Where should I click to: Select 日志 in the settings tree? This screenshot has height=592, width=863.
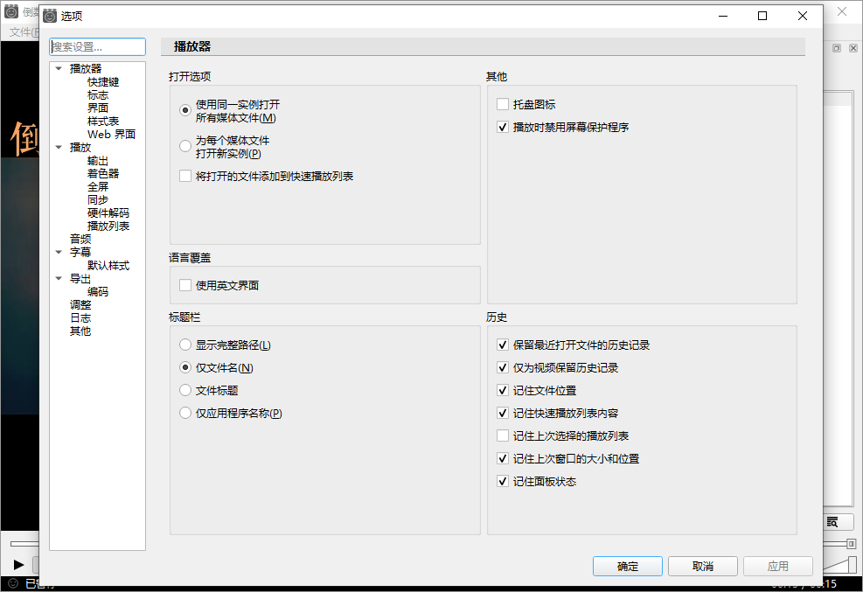click(x=80, y=318)
